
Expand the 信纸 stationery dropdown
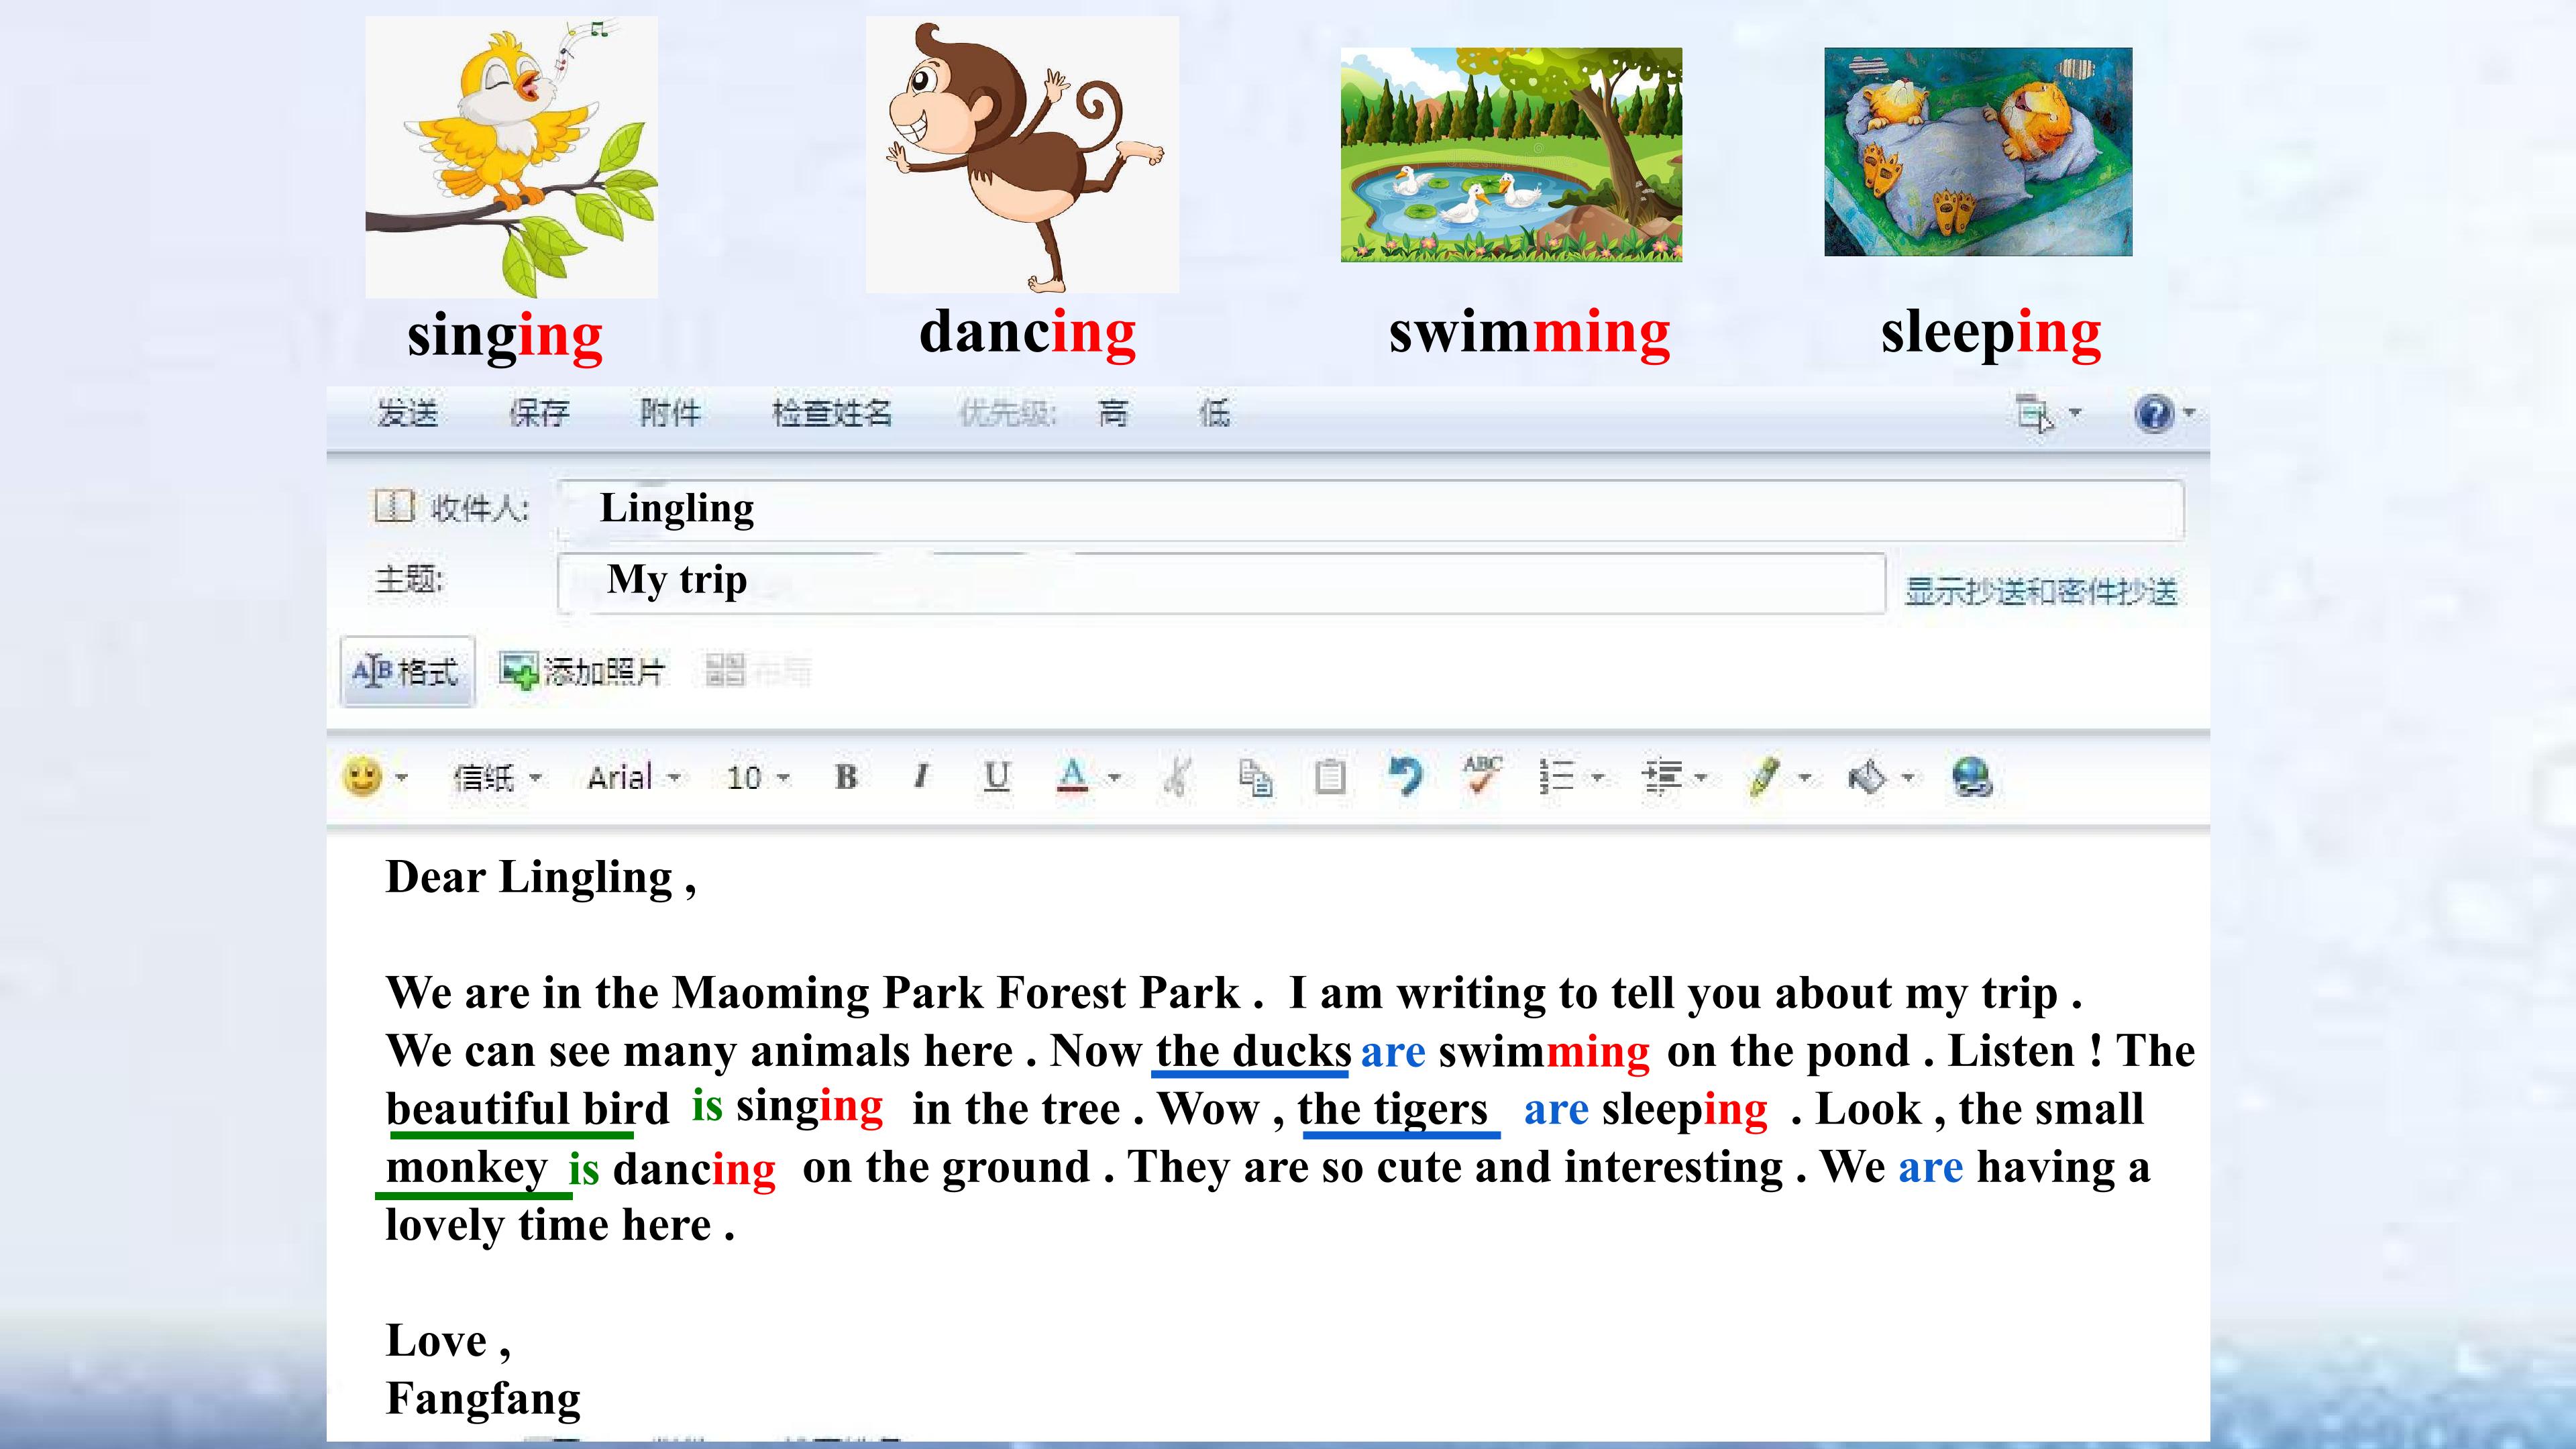click(498, 777)
